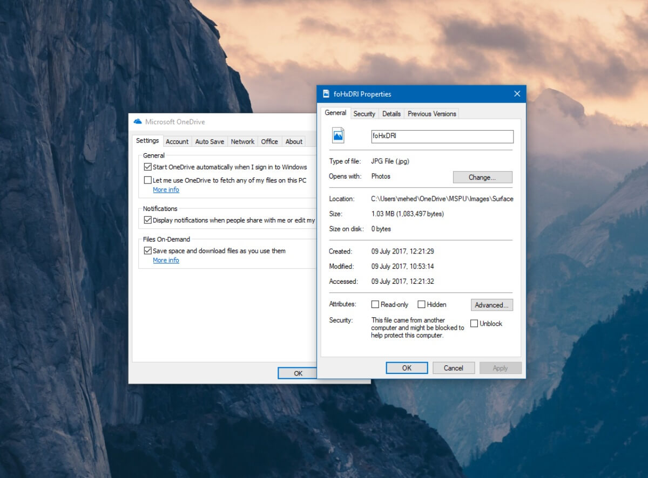Select the Network tab
648x478 pixels.
(242, 141)
